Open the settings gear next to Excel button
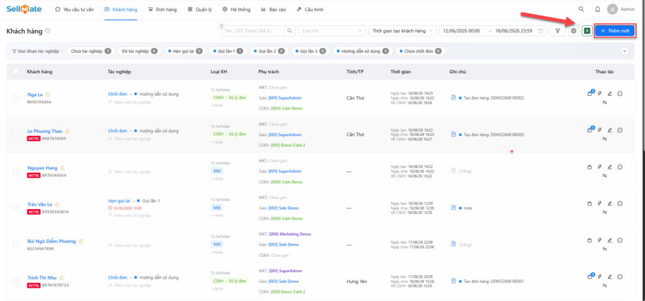 click(x=574, y=31)
